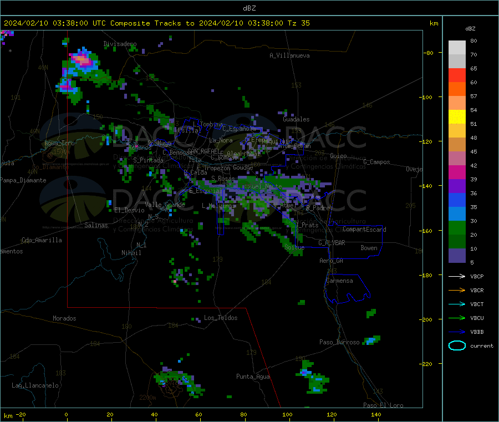Click the 'Bowen' map label
The height and width of the screenshot is (422, 499).
[369, 248]
